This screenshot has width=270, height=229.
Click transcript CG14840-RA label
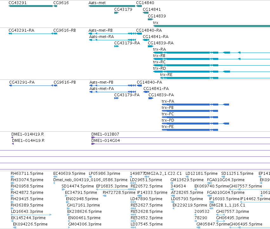pos(149,30)
